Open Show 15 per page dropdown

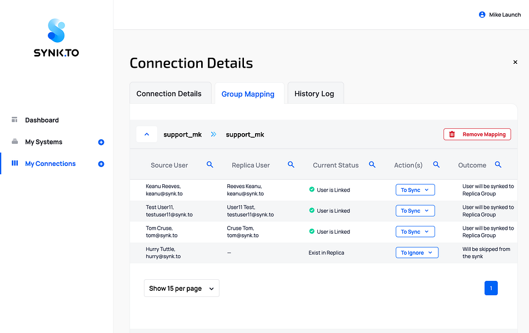(x=181, y=289)
